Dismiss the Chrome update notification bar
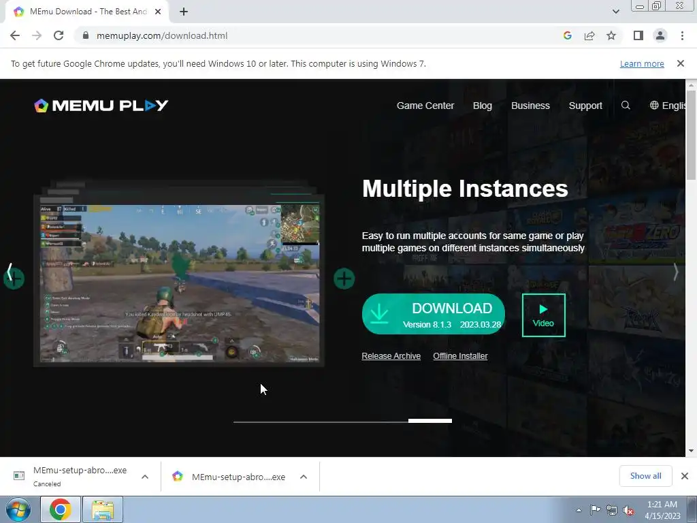 [x=681, y=63]
